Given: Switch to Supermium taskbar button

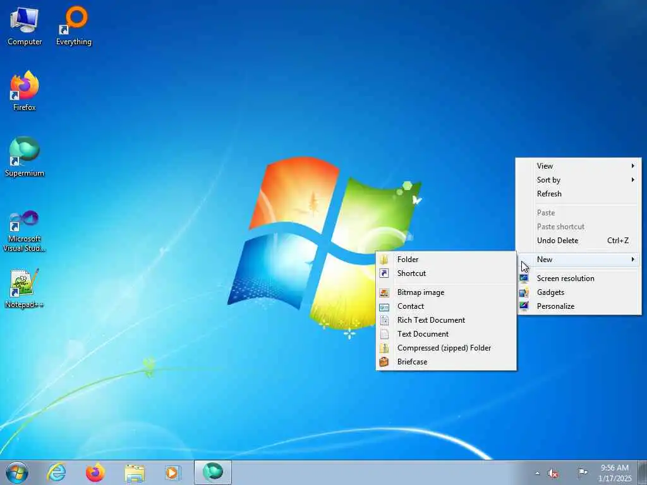Looking at the screenshot, I should point(213,472).
